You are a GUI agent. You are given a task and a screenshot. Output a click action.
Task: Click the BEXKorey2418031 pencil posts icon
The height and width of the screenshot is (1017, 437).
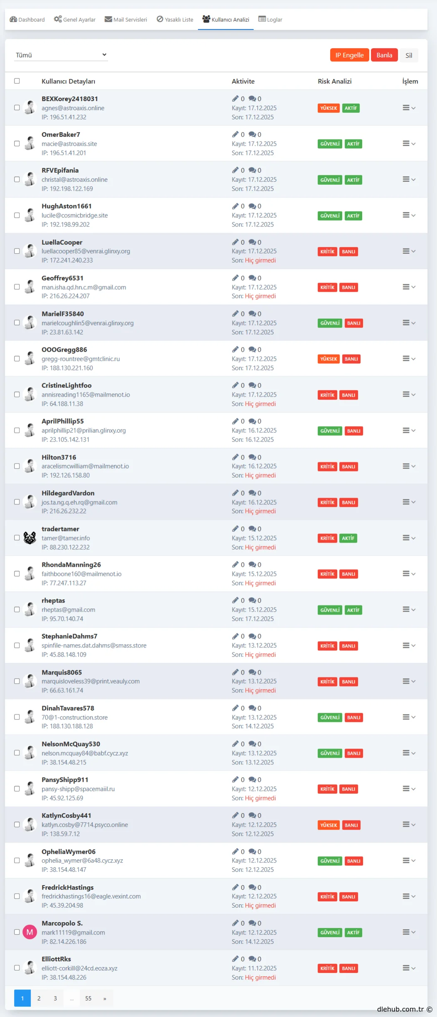click(235, 99)
